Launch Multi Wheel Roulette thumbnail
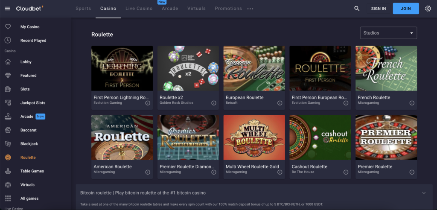This screenshot has height=210, width=437. pyautogui.click(x=254, y=137)
